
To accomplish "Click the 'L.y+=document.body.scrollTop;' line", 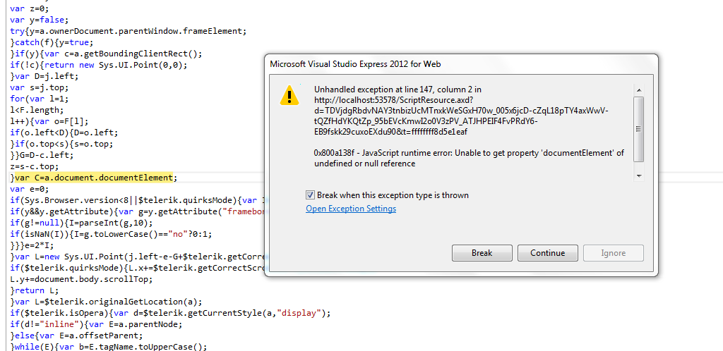I will click(x=80, y=279).
